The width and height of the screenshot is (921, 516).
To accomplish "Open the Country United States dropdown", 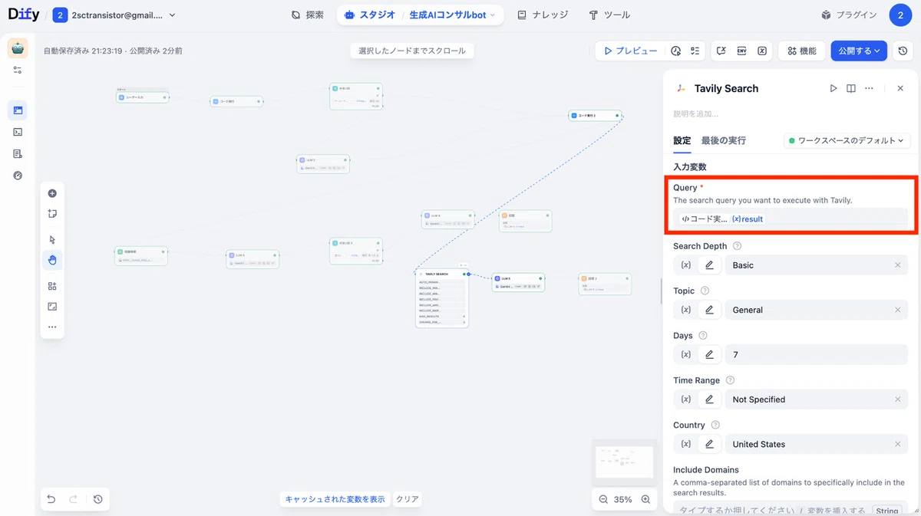I will click(x=816, y=444).
